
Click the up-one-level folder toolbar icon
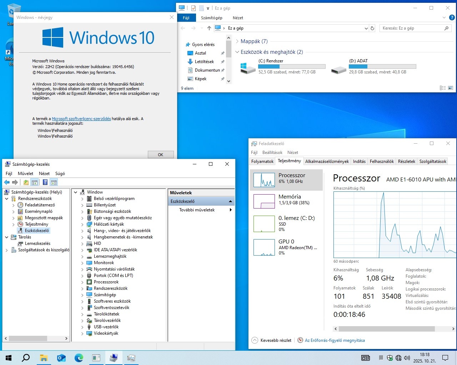pos(26,182)
